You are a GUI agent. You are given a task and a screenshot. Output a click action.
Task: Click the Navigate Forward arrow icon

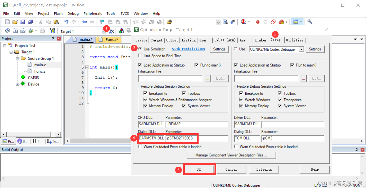click(92, 22)
